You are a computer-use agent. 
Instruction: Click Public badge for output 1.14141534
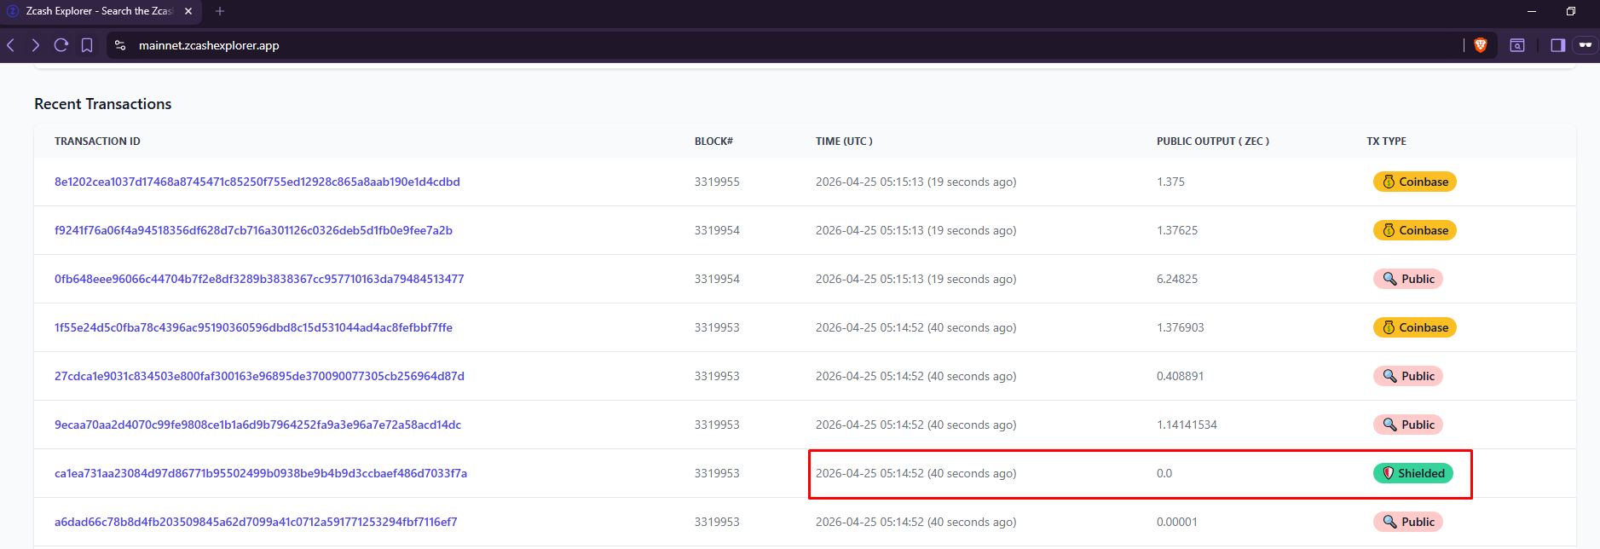1407,425
